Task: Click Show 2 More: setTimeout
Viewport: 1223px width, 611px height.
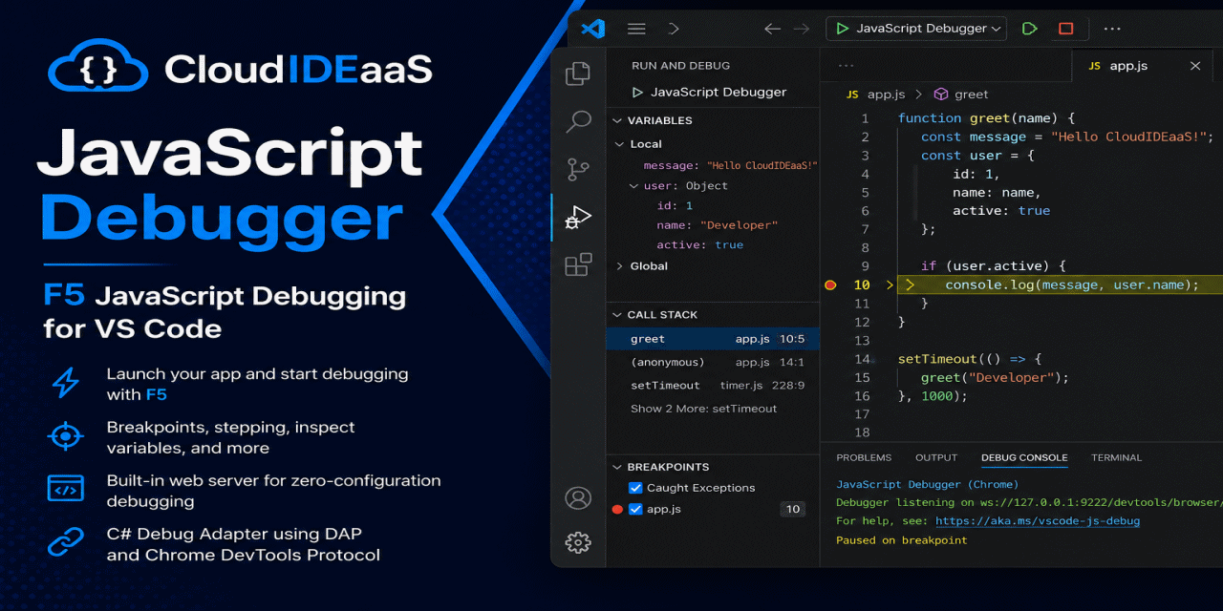Action: point(704,409)
